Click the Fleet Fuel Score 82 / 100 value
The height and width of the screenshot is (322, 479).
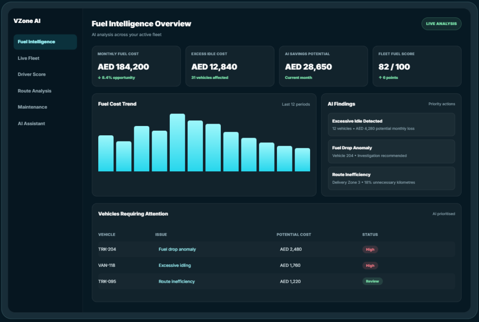(x=394, y=67)
